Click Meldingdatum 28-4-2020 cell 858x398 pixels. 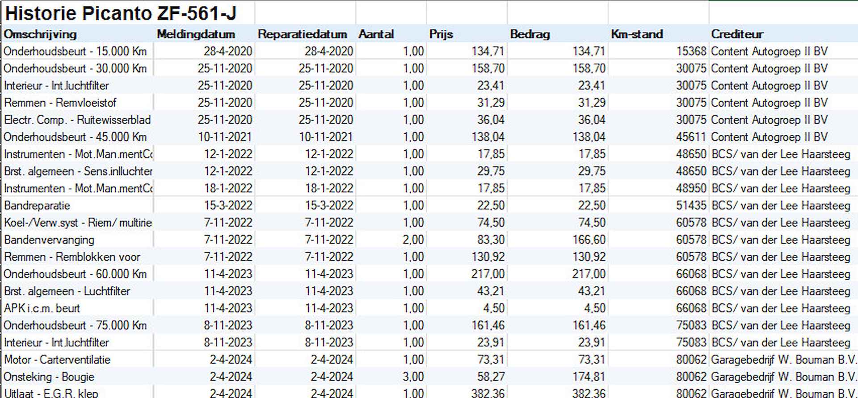coord(204,51)
